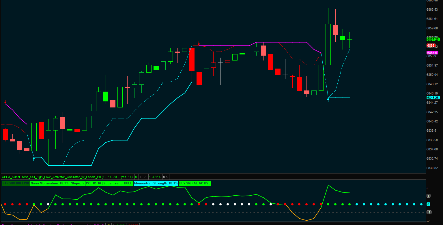
Task: Select the Gann Momentum 89.1% label
Action: pyautogui.click(x=57, y=183)
